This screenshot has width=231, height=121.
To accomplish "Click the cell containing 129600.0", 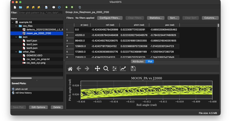I will (82, 46).
